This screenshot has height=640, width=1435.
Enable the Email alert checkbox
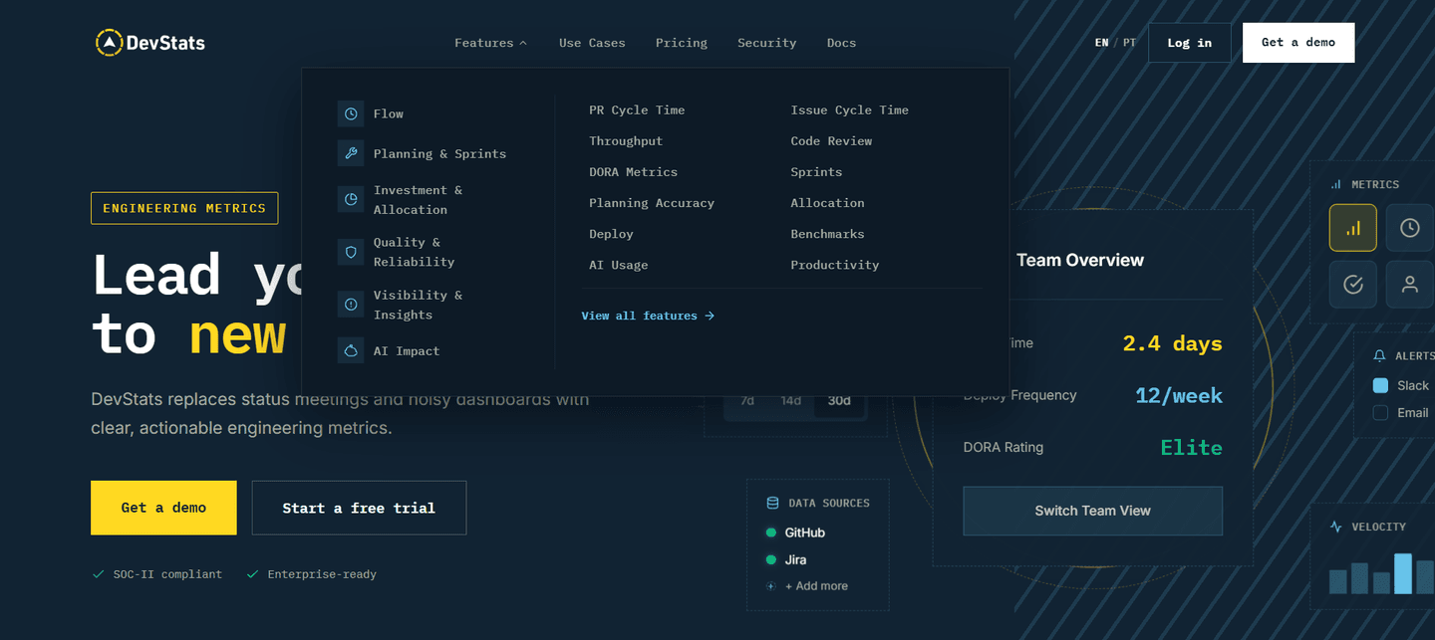click(1380, 412)
